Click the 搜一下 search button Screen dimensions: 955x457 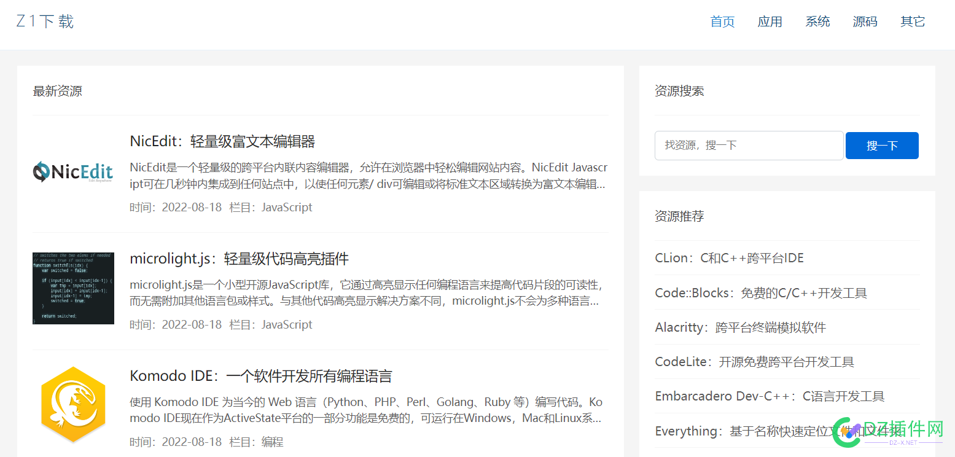(882, 146)
